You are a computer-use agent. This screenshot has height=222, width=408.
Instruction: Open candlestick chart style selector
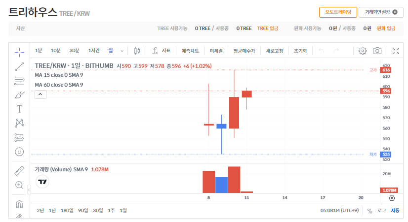pos(137,51)
